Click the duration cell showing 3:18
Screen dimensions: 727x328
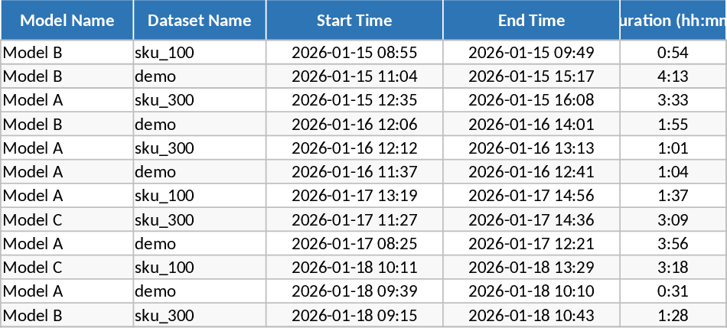click(x=673, y=268)
